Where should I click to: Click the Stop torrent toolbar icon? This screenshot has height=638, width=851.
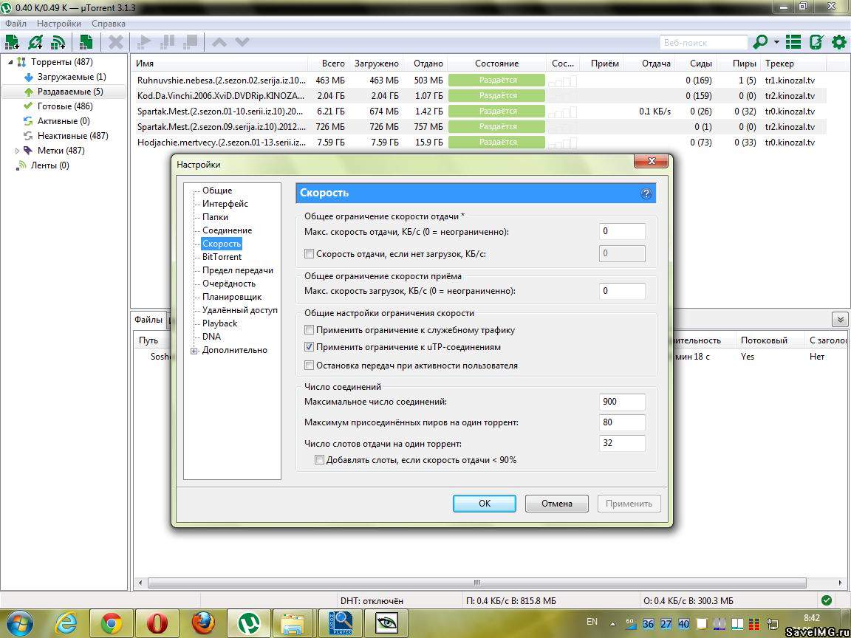[x=191, y=42]
